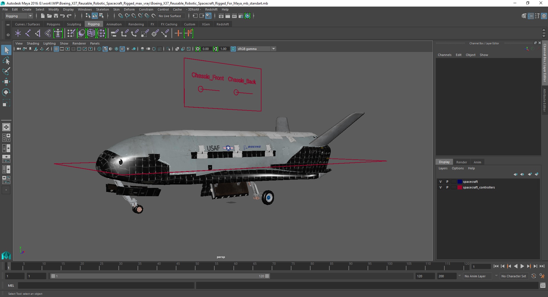Screen dimensions: 548x297
Task: Click the Open Scene folder icon
Action: 49,16
